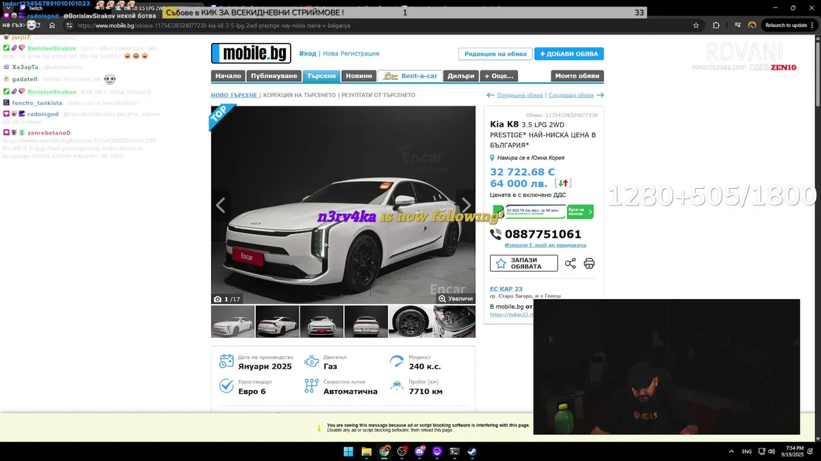Screen dimensions: 821x461
Task: Click the Януари 2025 value
Action: (265, 366)
